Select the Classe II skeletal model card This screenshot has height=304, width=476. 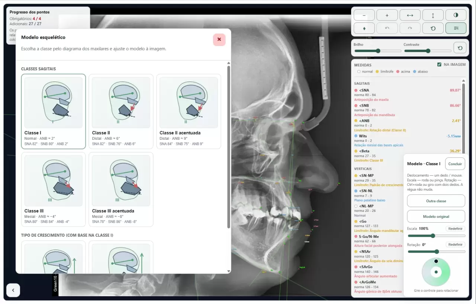point(121,111)
